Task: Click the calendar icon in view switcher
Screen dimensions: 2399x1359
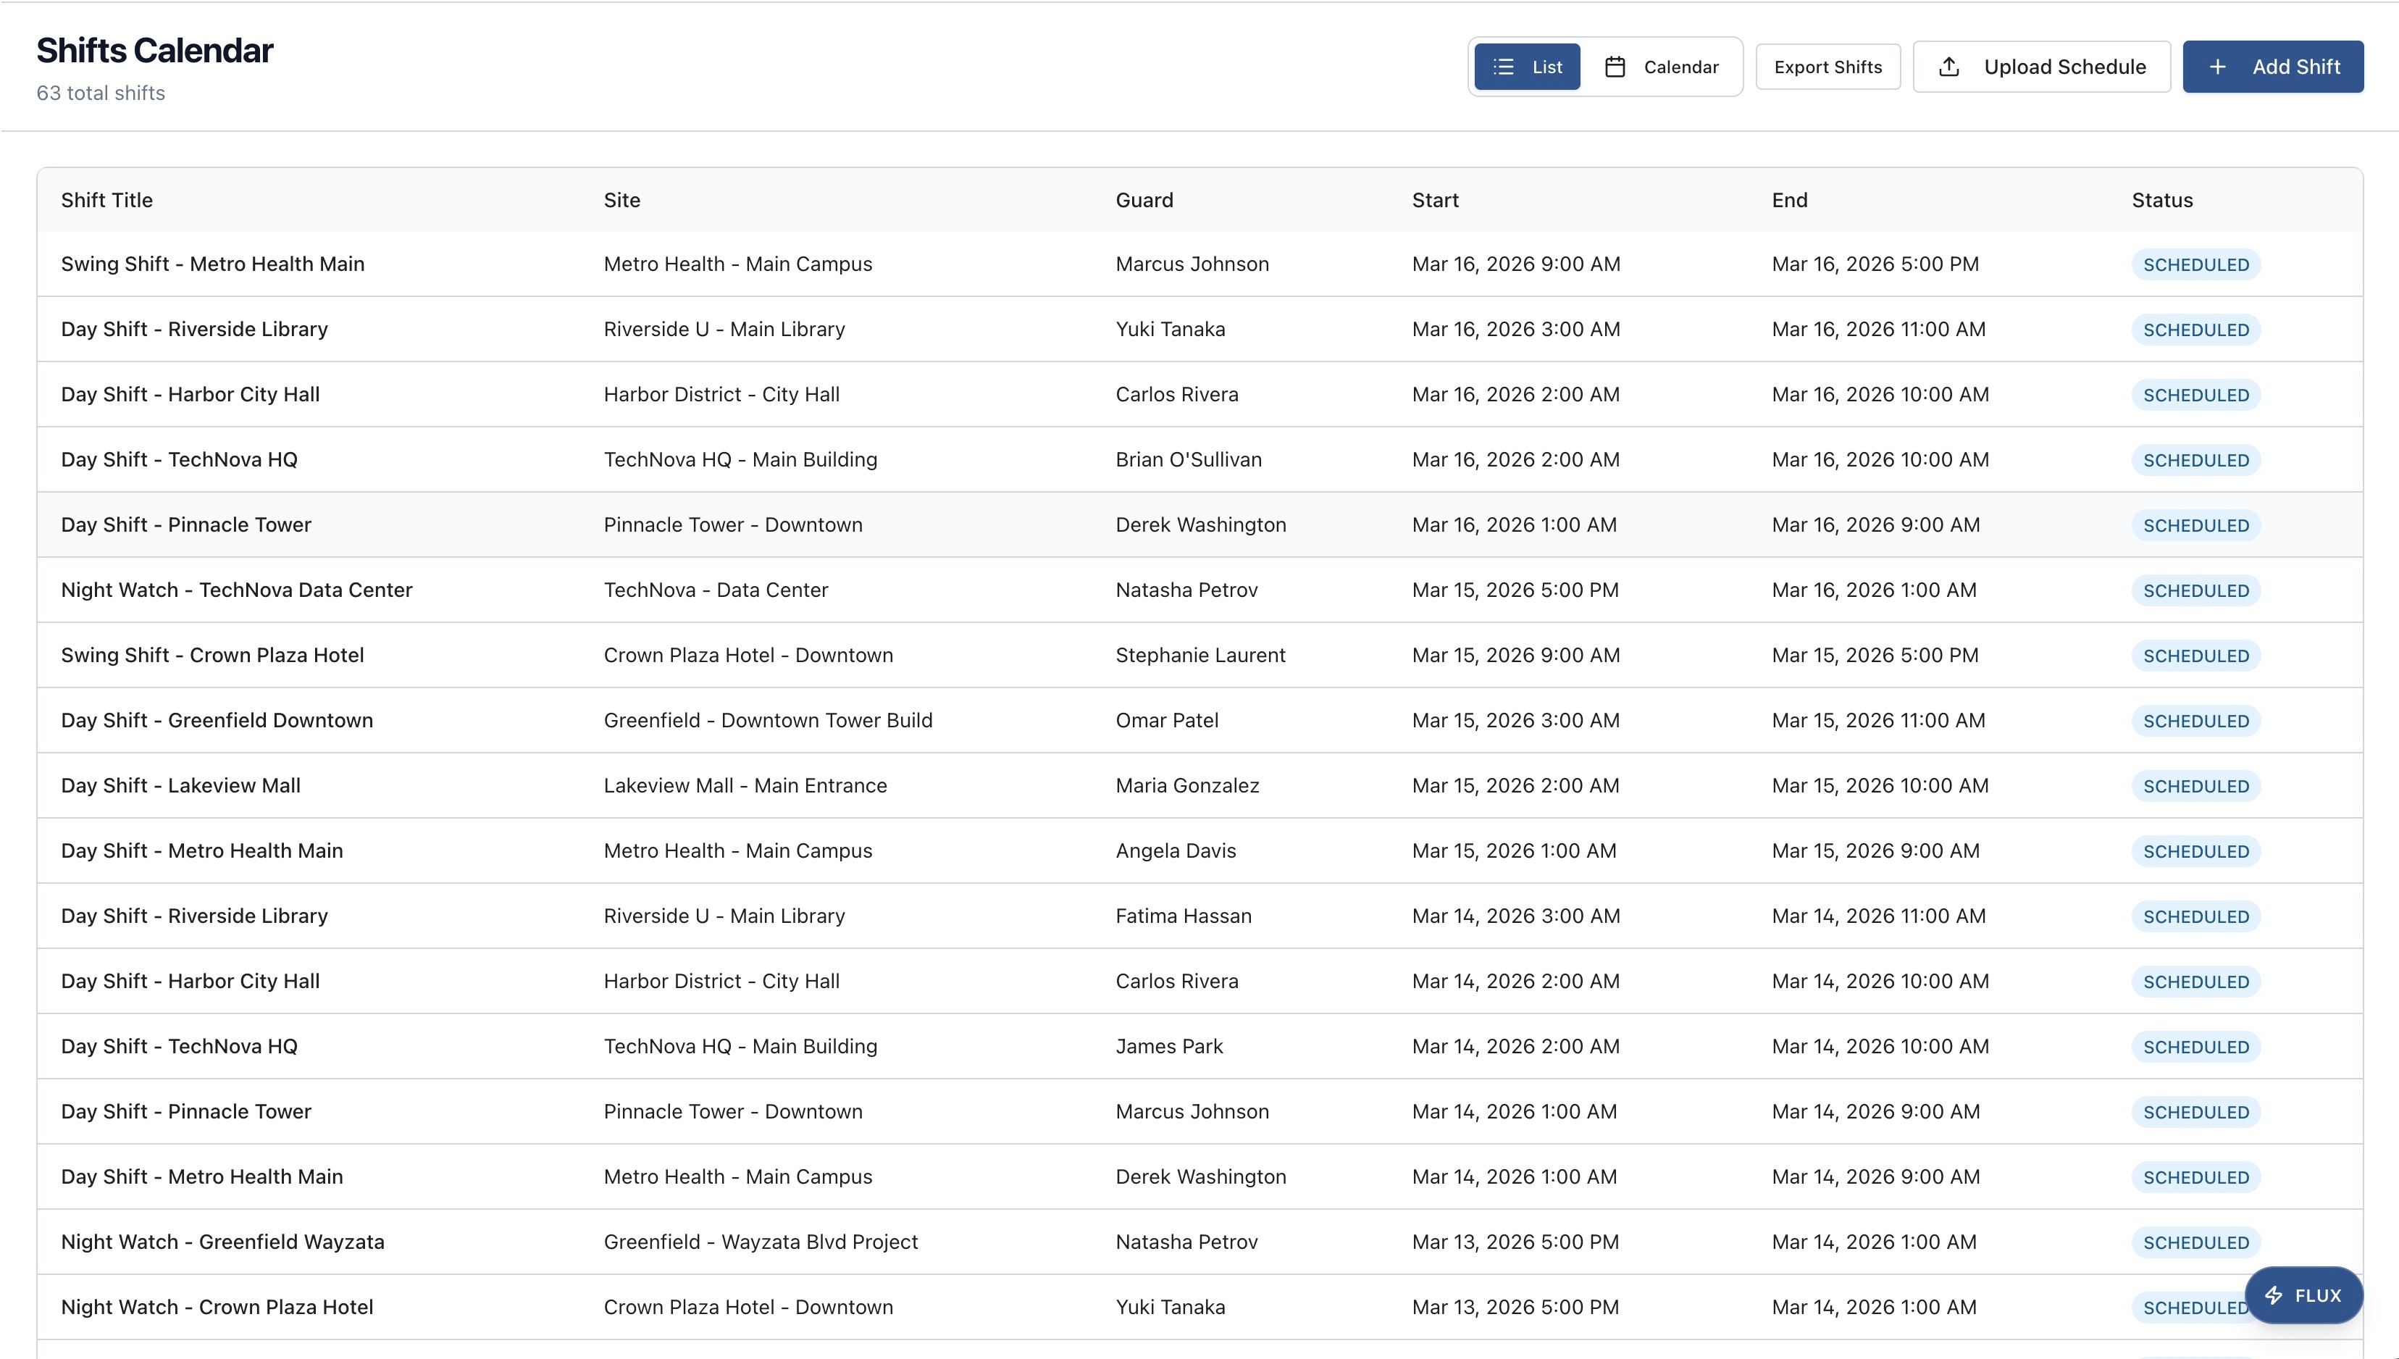Action: tap(1615, 67)
